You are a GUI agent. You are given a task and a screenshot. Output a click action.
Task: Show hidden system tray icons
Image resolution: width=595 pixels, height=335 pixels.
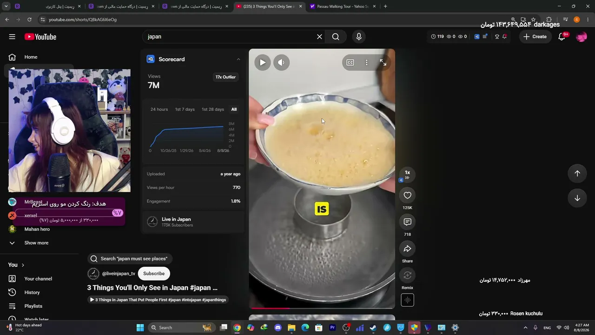pos(525,328)
